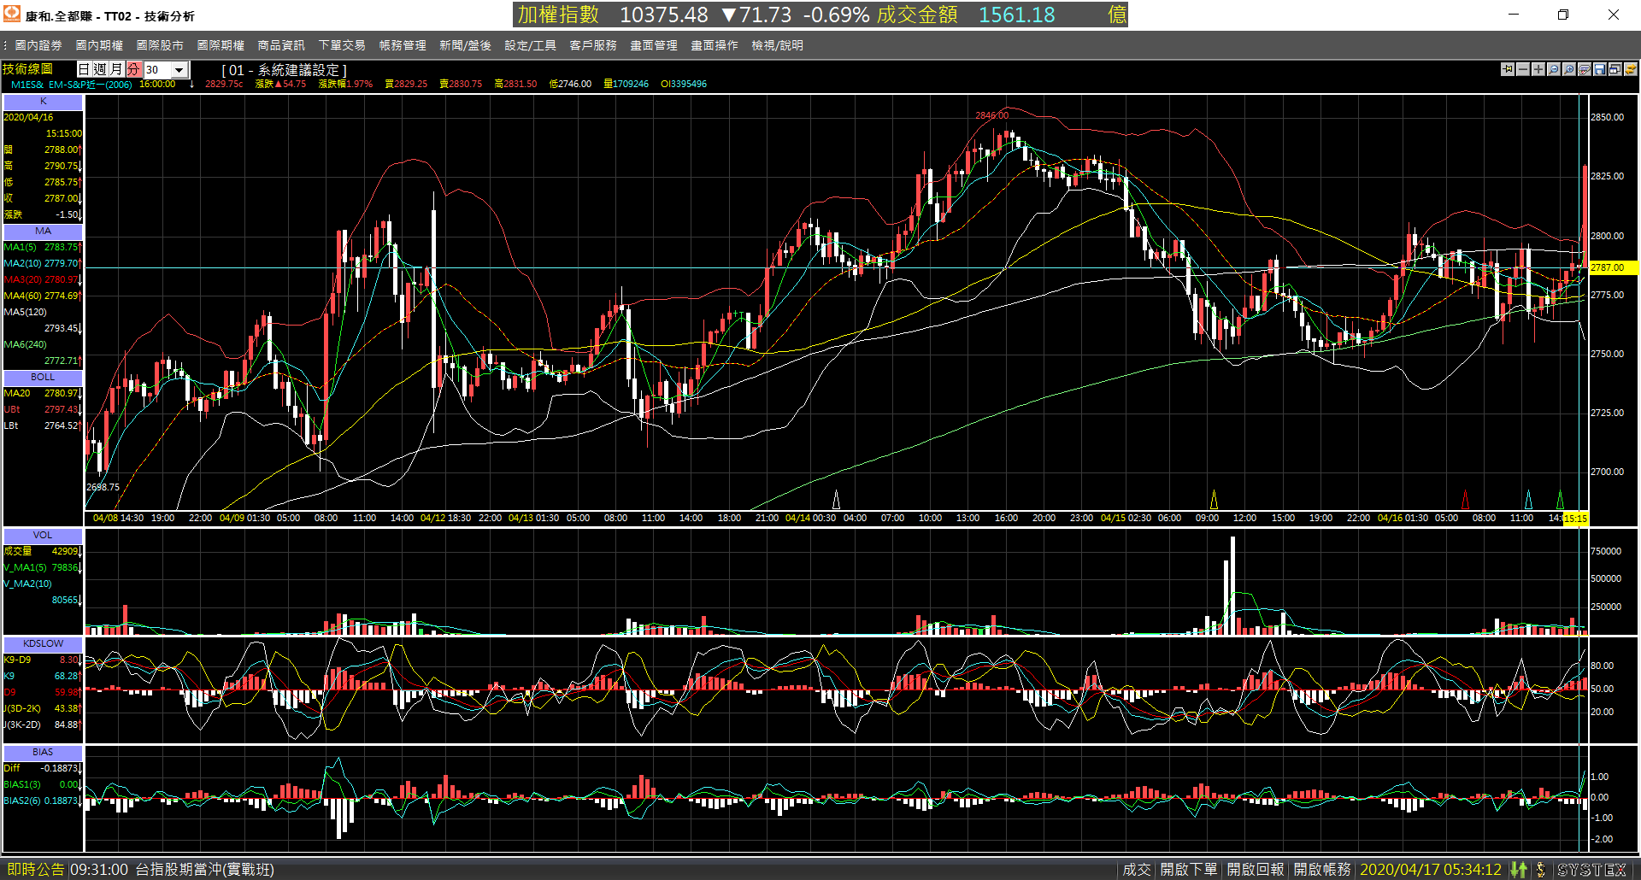Open the minute interval dropdown arrow
The width and height of the screenshot is (1641, 880).
click(179, 70)
